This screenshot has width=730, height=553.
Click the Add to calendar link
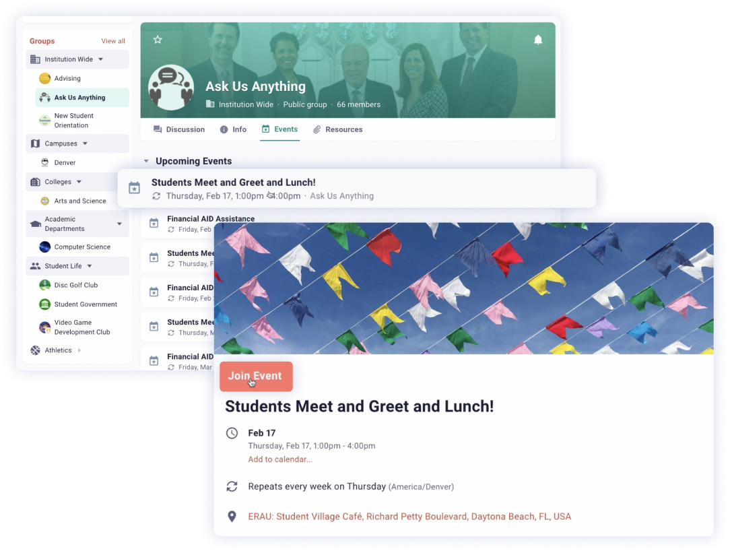click(280, 459)
